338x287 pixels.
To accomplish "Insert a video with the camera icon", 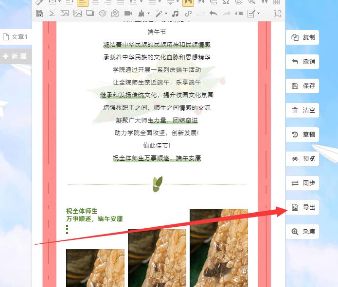I will pos(128,14).
